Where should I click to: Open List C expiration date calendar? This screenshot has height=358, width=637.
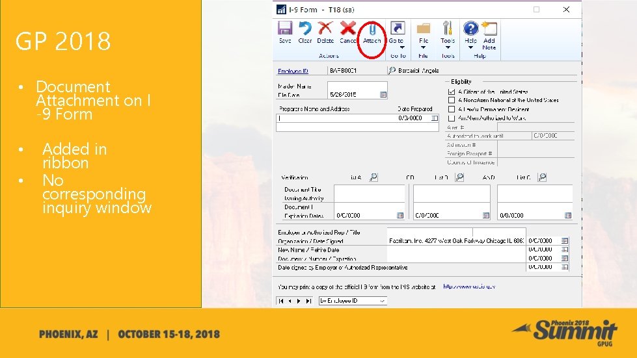(568, 215)
